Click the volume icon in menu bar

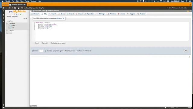tap(155, 1)
